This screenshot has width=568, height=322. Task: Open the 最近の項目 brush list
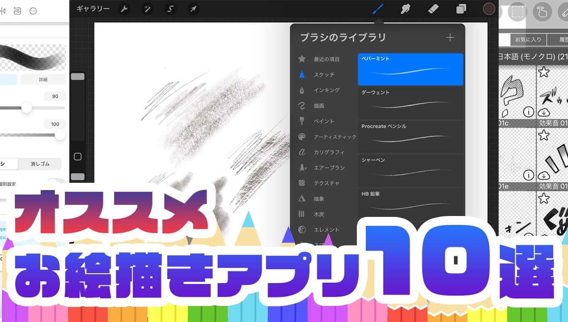pos(326,59)
